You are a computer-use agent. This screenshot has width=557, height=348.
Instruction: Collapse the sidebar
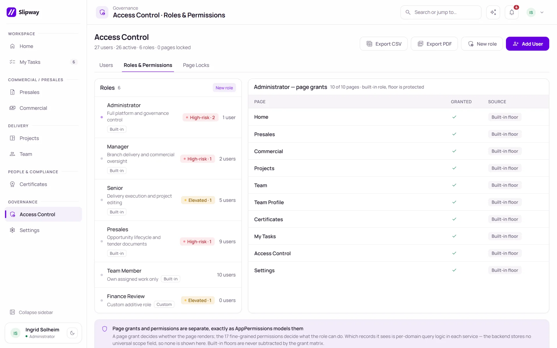31,312
